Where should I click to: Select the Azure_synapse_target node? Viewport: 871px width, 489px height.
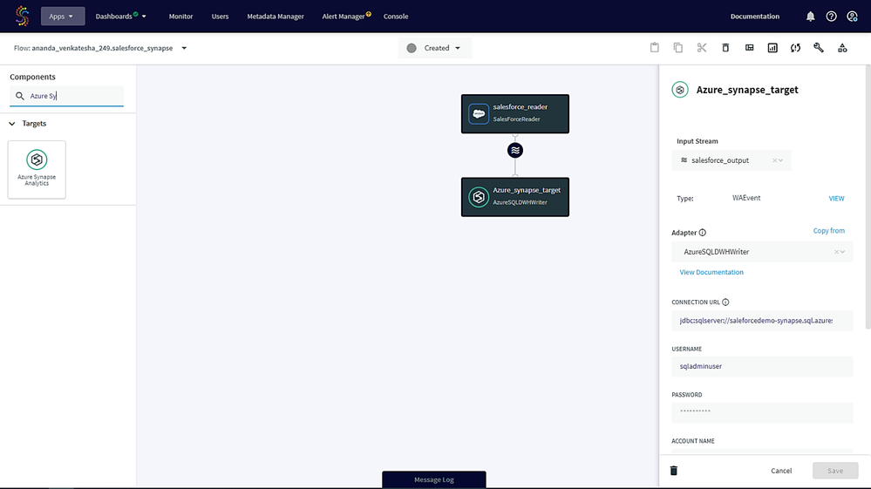[x=515, y=197]
